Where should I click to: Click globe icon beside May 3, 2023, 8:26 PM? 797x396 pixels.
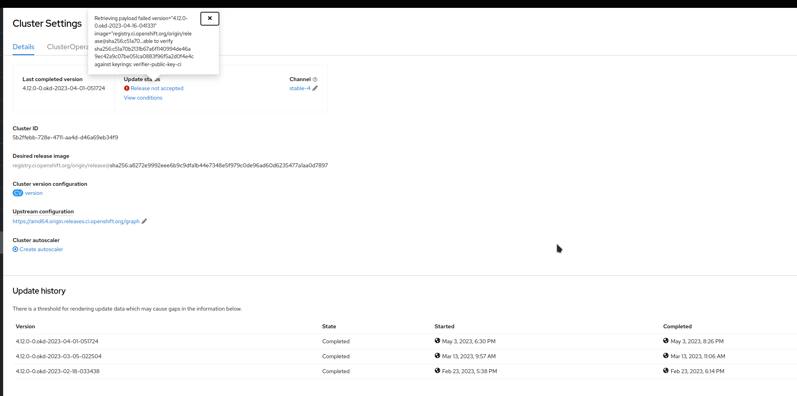coord(666,341)
